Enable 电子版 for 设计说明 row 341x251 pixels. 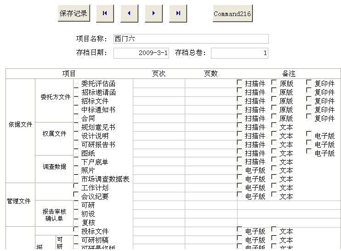(x=309, y=134)
